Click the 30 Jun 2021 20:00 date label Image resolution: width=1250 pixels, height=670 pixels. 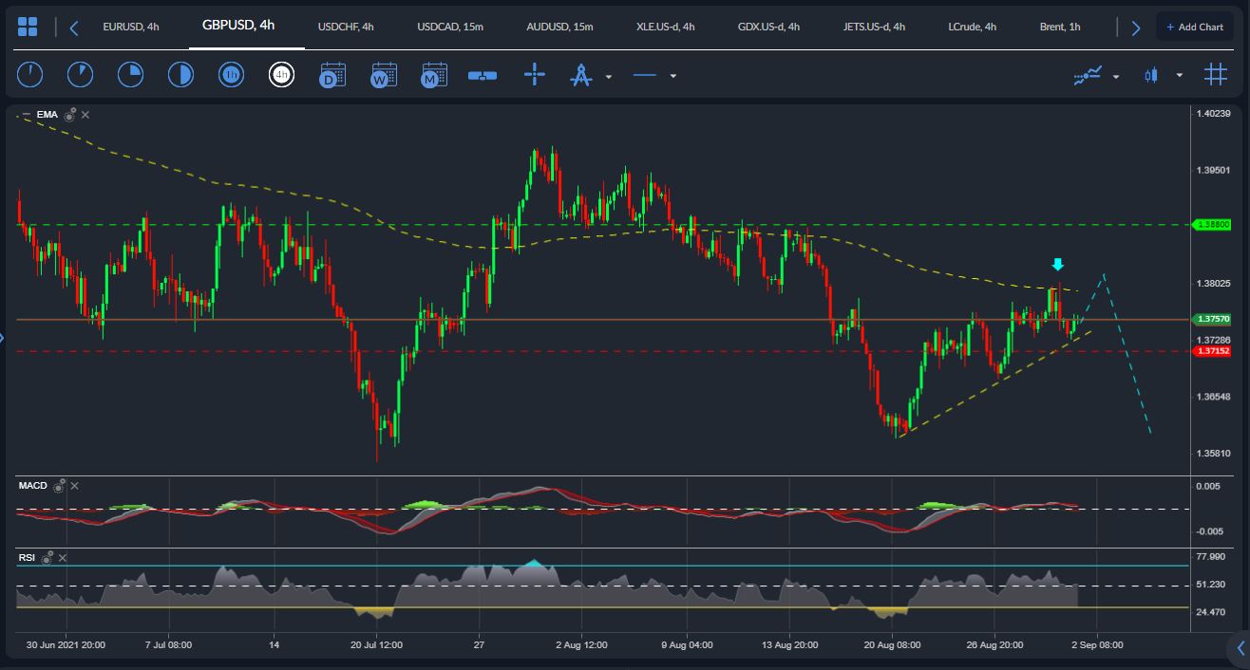click(x=66, y=645)
